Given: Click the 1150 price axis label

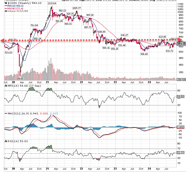Looking at the screenshot, I should [x=180, y=4].
